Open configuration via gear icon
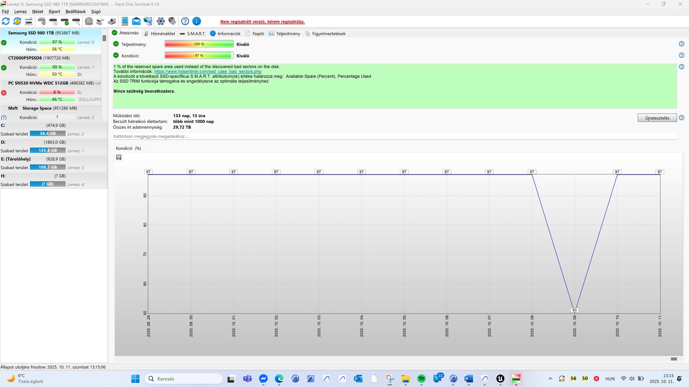This screenshot has height=387, width=689. click(x=161, y=21)
